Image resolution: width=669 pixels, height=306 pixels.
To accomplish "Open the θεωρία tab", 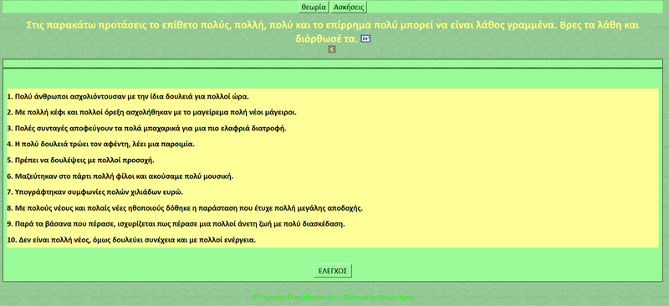I will coord(314,8).
